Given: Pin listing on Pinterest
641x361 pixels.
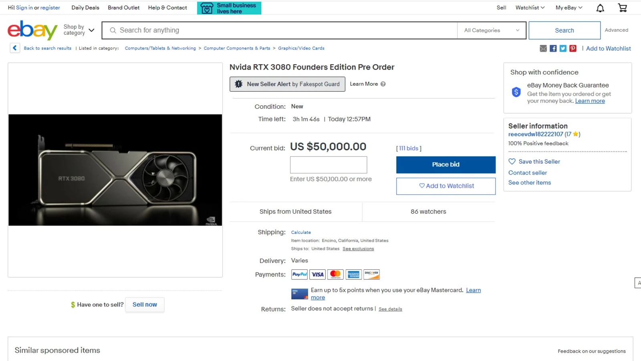Looking at the screenshot, I should point(573,48).
